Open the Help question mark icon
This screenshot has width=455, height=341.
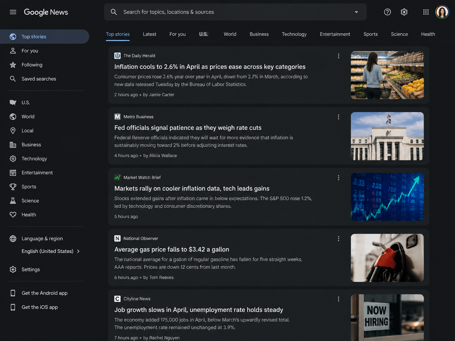point(387,12)
